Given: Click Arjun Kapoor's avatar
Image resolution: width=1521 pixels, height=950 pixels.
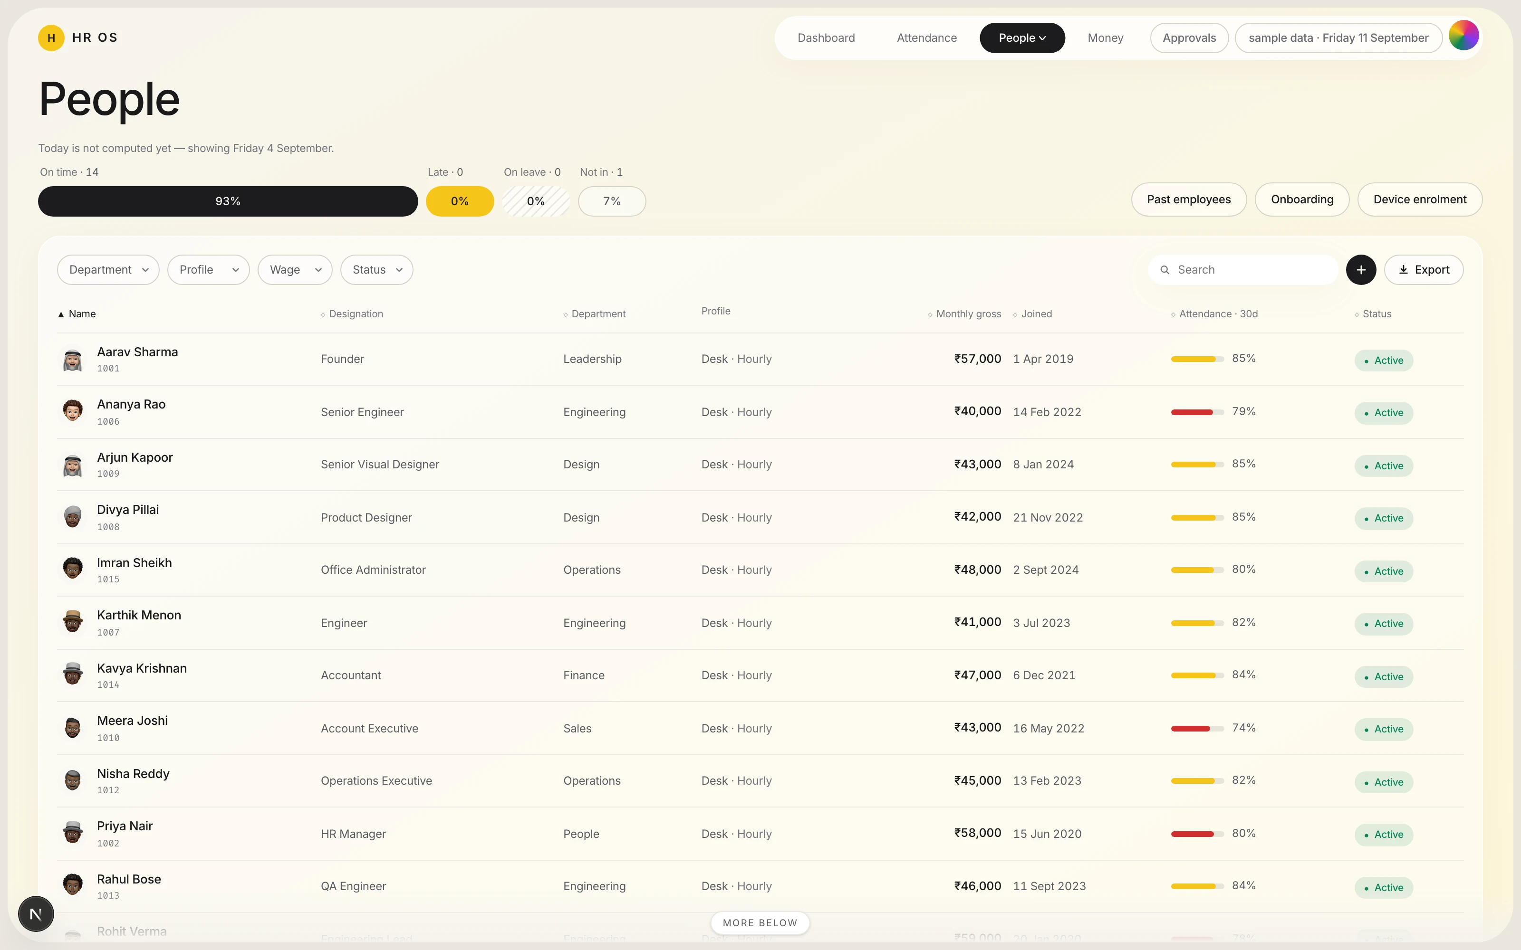Looking at the screenshot, I should point(73,465).
